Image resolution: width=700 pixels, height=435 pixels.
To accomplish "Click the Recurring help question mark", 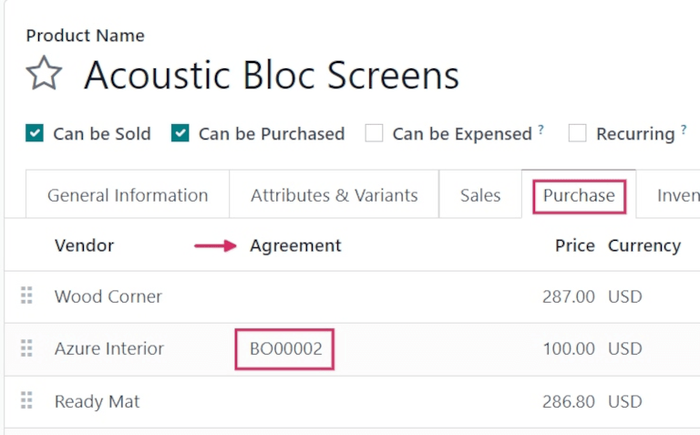I will pos(683,130).
